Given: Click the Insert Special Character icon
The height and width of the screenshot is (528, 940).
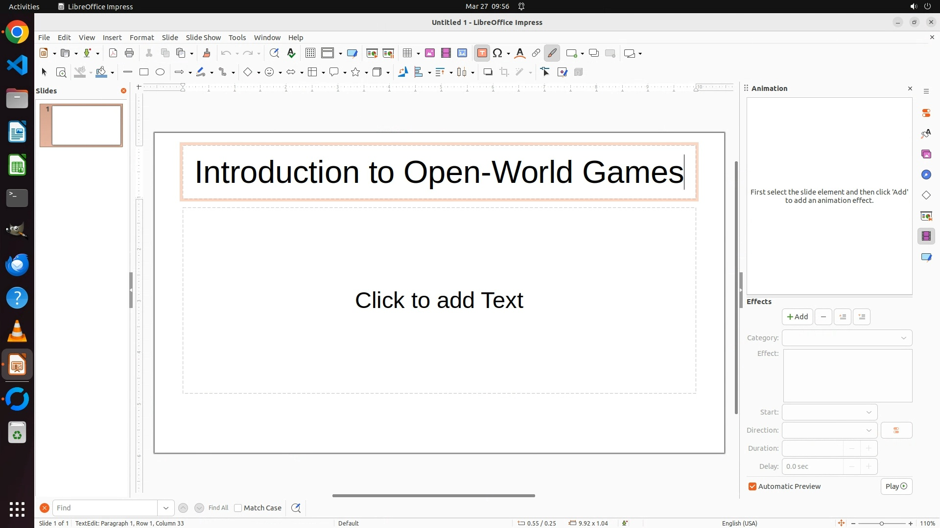Looking at the screenshot, I should click(x=497, y=53).
